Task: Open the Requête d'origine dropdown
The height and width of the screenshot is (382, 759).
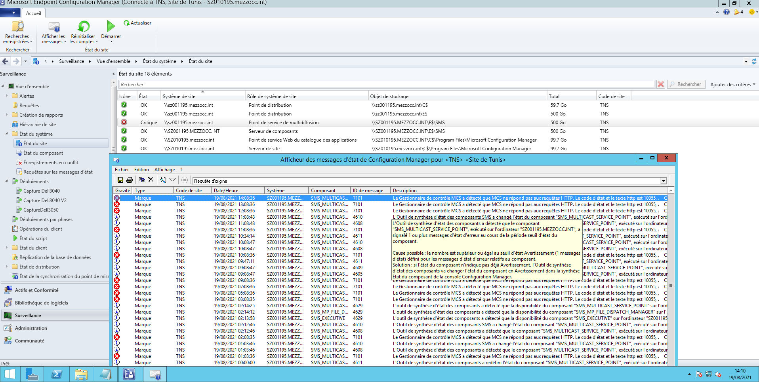Action: point(664,181)
